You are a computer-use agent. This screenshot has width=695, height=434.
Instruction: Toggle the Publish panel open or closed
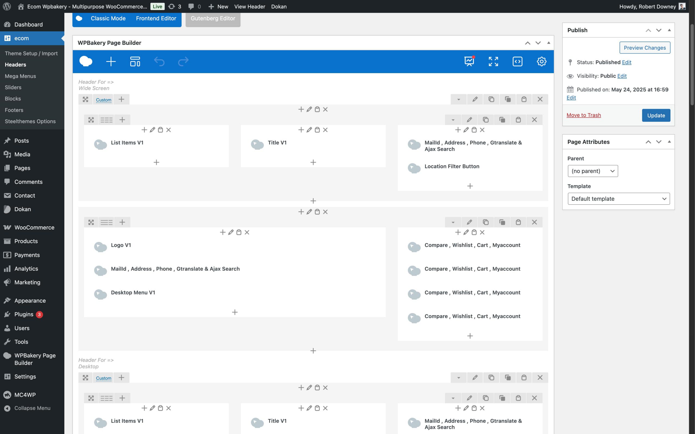[x=669, y=30]
